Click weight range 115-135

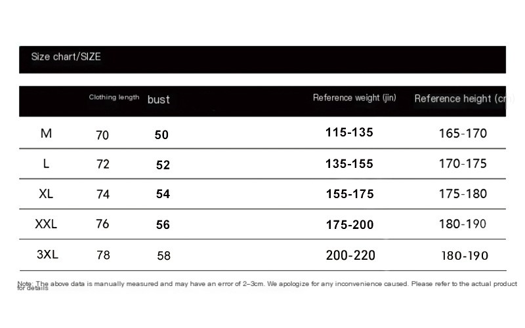[349, 133]
